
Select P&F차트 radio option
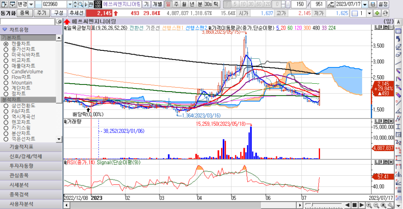coord(6,111)
